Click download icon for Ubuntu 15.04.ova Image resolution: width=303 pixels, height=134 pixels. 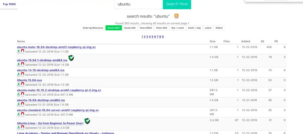[x=18, y=84]
